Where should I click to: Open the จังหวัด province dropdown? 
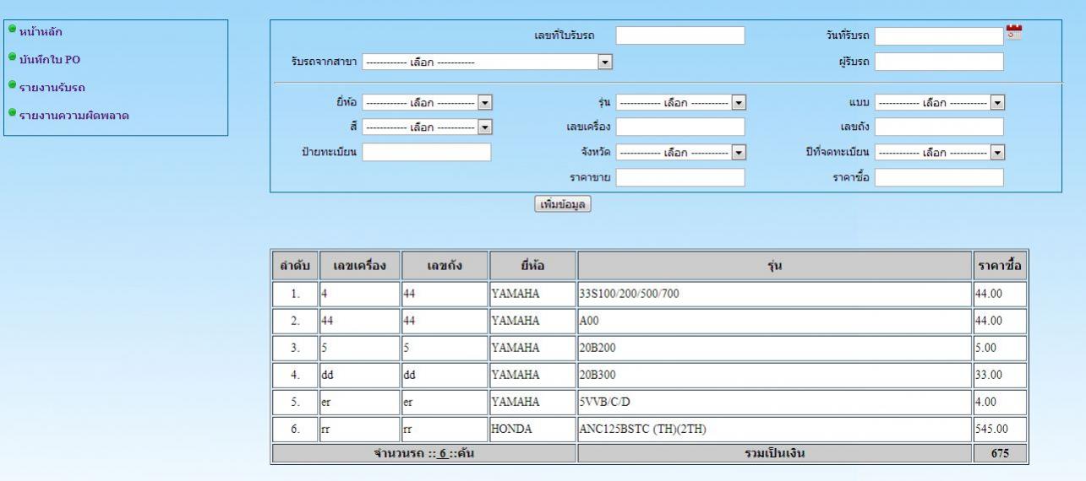(x=681, y=152)
